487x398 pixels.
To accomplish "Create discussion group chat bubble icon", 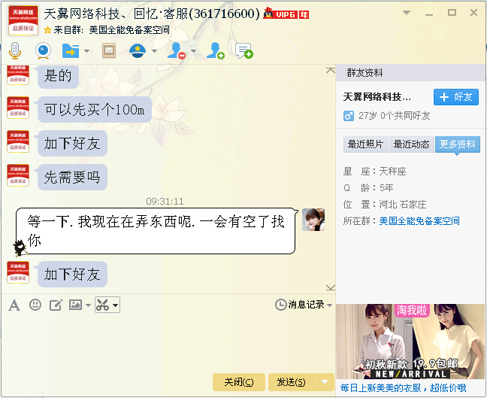I will point(244,50).
